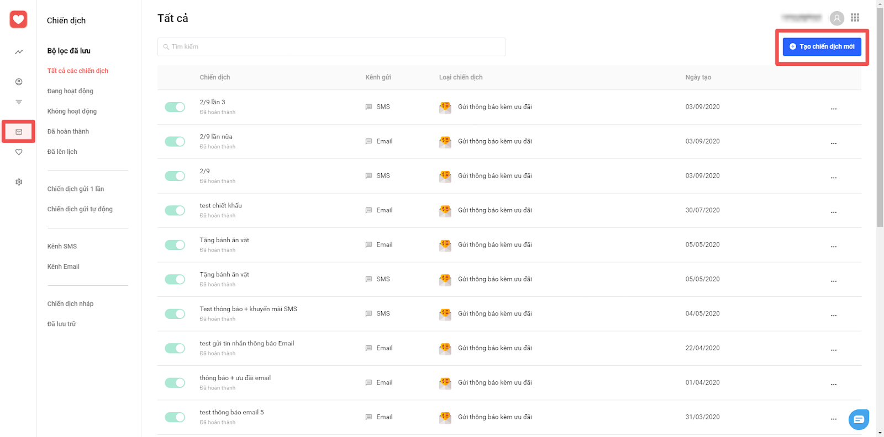Open campaign Test thông báo + khuyến mãi SMS

tap(249, 309)
